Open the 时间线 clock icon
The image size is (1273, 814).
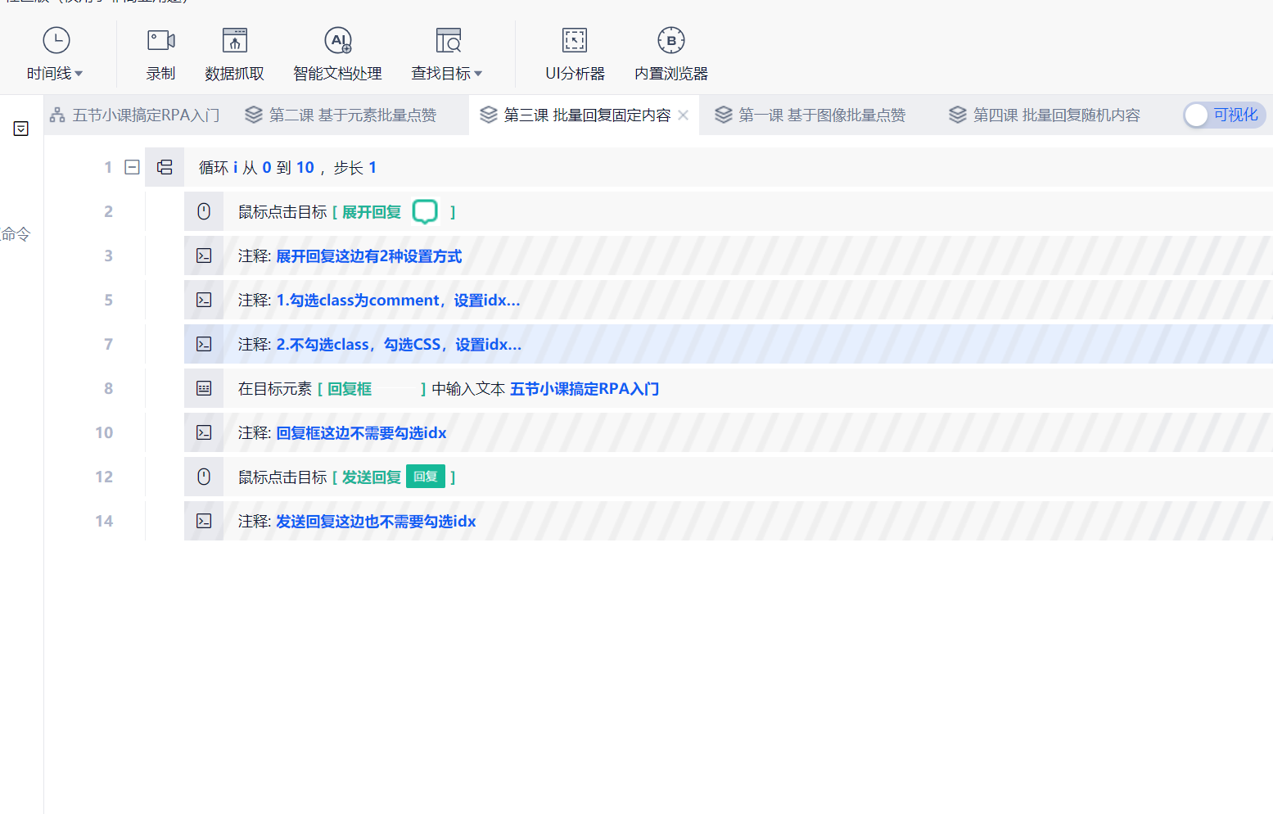(56, 40)
